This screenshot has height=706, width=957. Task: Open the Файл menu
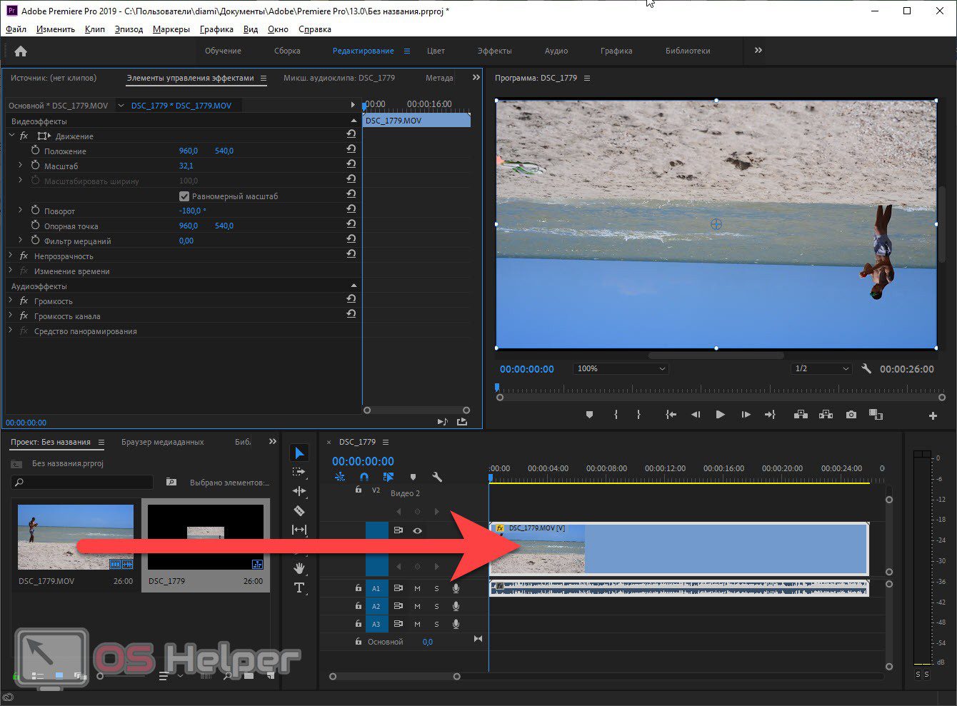click(x=16, y=29)
